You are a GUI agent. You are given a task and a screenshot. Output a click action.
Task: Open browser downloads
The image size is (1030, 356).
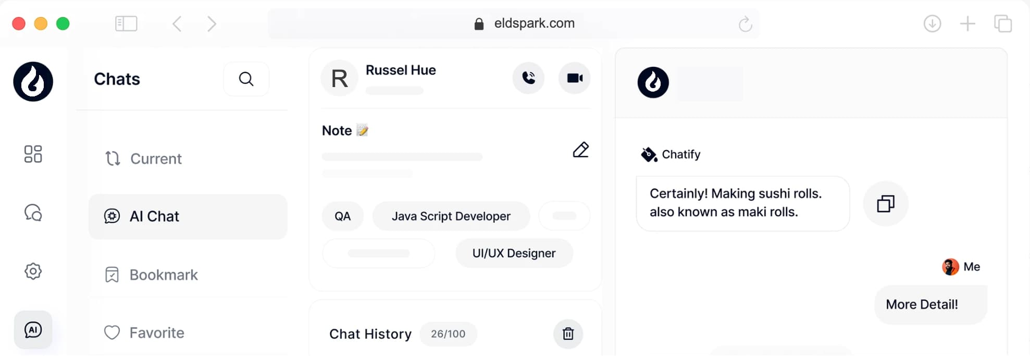click(932, 23)
